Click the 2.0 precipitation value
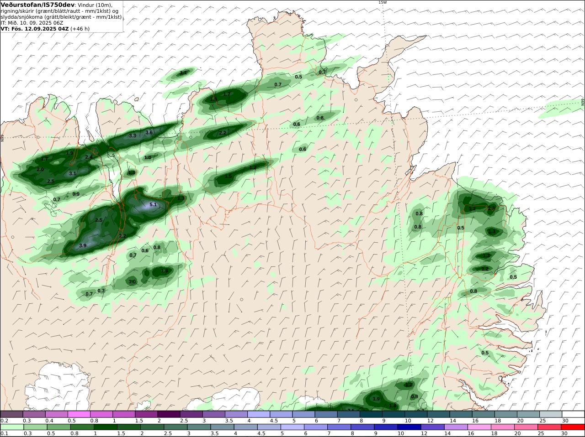 40,169
